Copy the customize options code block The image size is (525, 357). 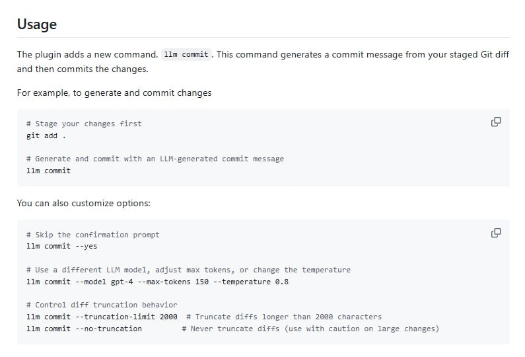496,233
